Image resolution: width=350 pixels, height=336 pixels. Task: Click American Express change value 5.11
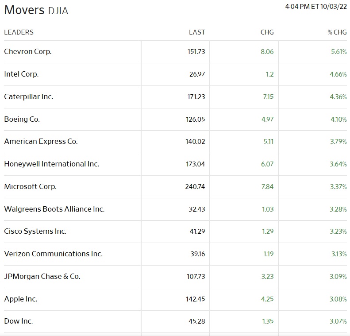(x=269, y=141)
